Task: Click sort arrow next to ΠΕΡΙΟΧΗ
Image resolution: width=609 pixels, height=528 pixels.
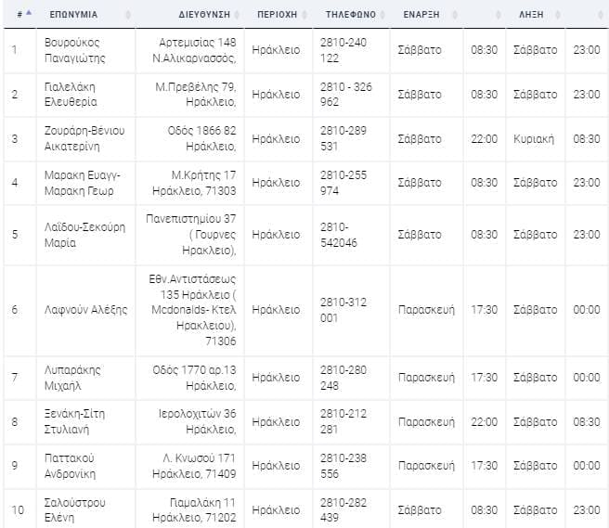Action: point(304,15)
